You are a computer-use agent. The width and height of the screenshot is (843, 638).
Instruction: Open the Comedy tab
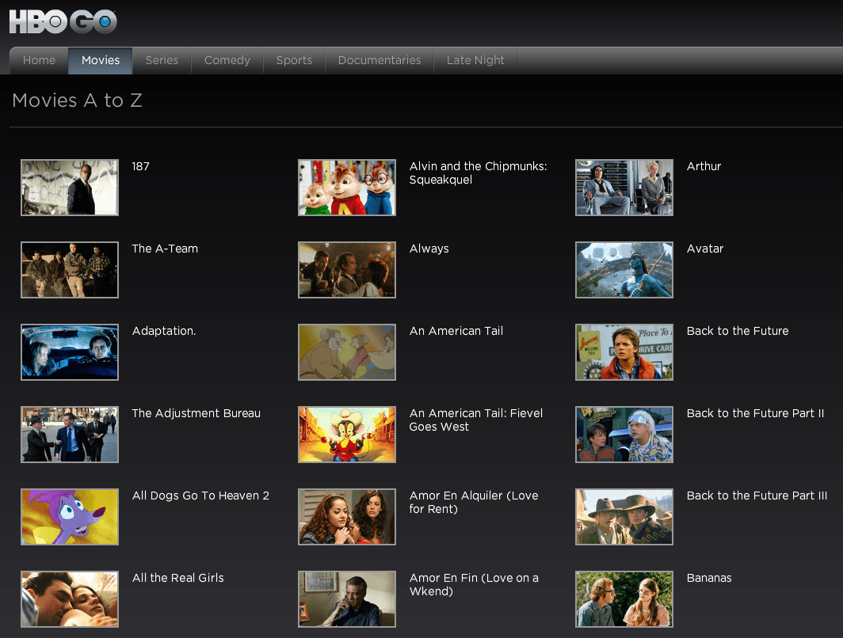coord(227,60)
